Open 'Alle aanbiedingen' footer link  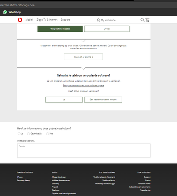point(59,177)
